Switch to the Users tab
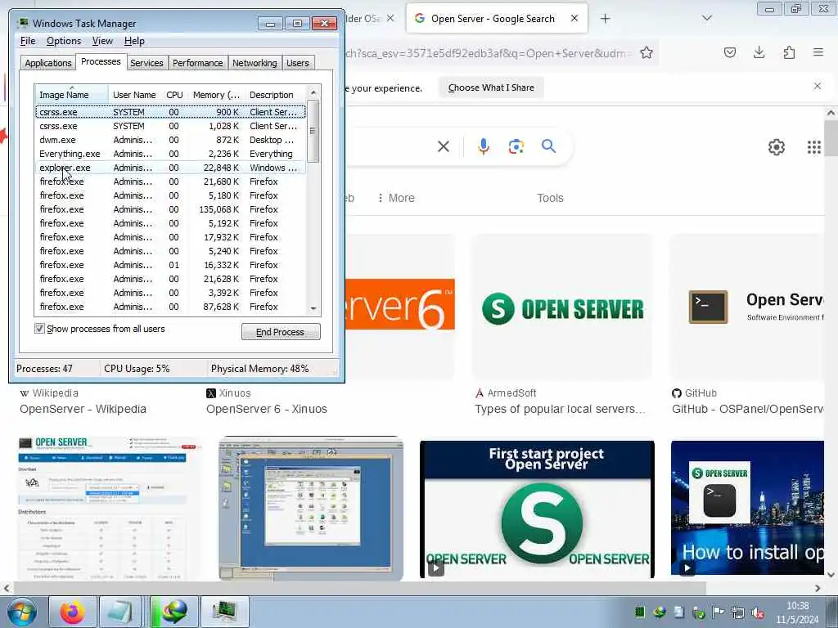This screenshot has width=838, height=628. pos(298,63)
